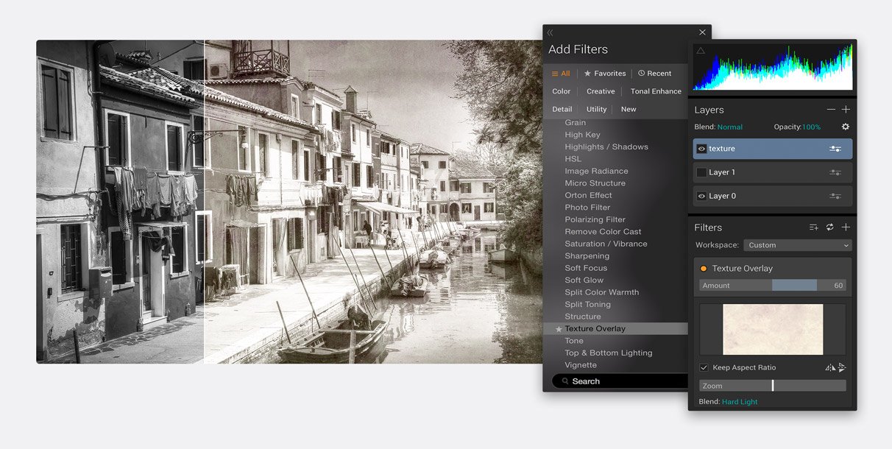The width and height of the screenshot is (892, 449).
Task: Flip the texture horizontally
Action: (x=830, y=367)
